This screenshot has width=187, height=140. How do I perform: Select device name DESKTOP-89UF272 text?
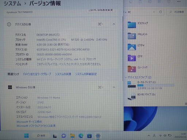(48, 35)
